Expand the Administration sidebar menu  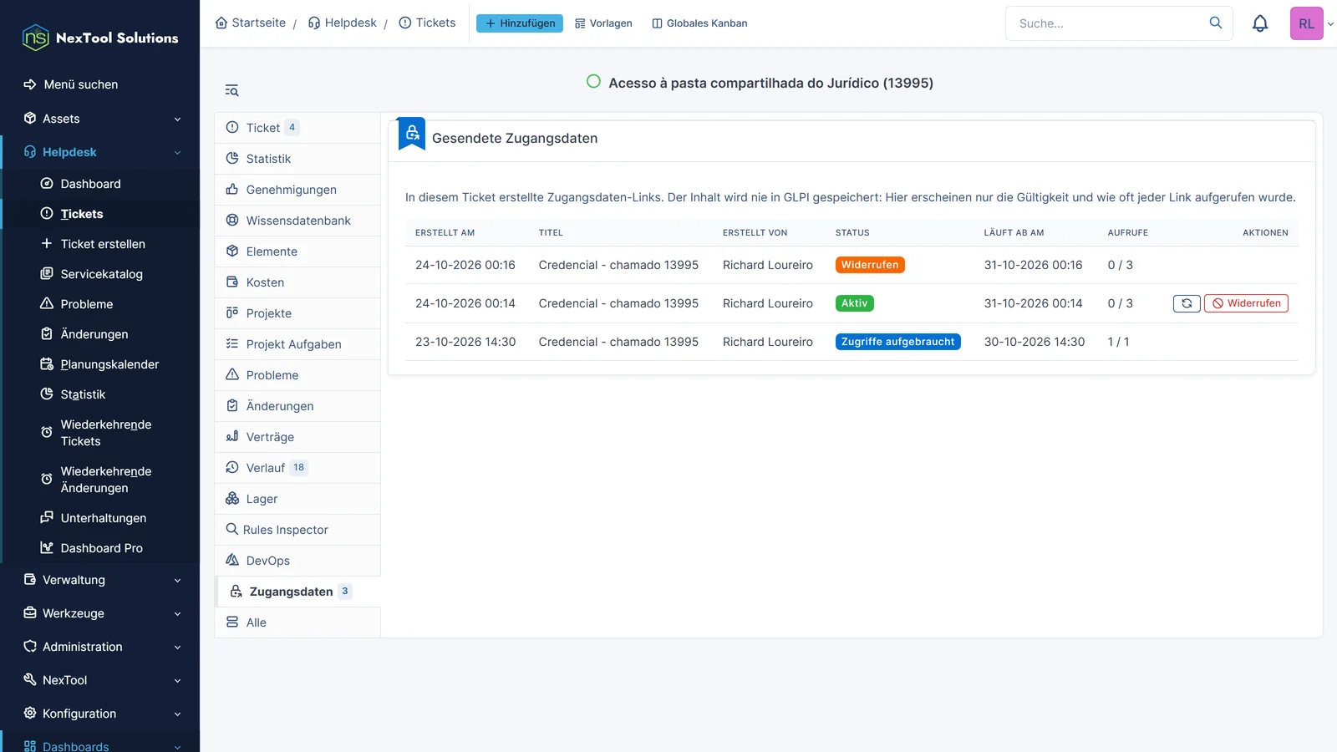[100, 647]
